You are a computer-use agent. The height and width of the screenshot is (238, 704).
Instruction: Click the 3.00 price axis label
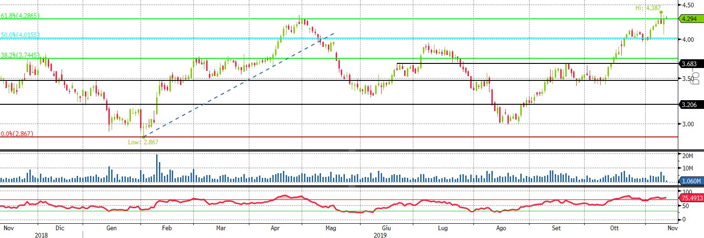pyautogui.click(x=688, y=124)
